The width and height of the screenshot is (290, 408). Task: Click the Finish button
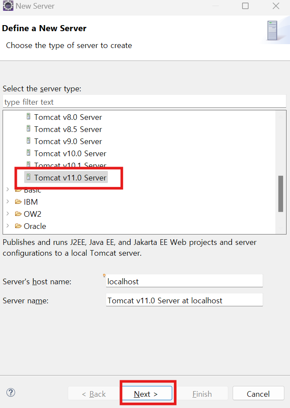pos(202,393)
